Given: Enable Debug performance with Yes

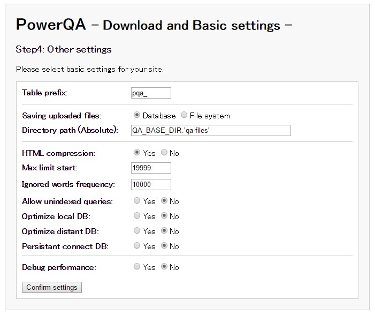Looking at the screenshot, I should pos(137,266).
